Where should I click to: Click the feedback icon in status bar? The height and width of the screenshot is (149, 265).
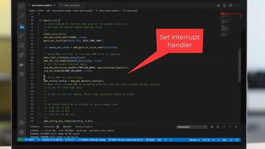[231, 140]
